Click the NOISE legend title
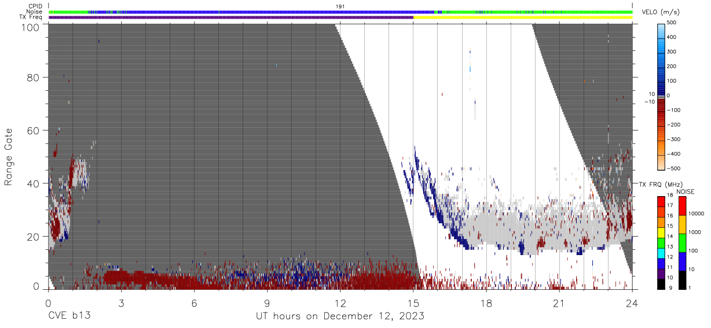This screenshot has width=711, height=328. 686,191
